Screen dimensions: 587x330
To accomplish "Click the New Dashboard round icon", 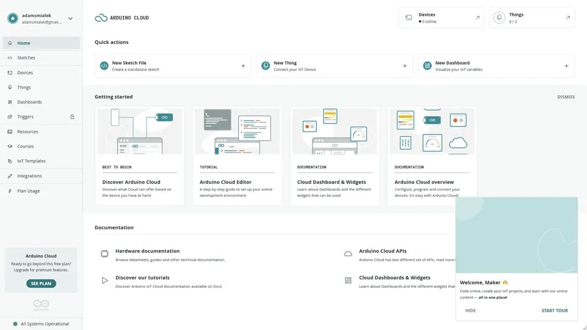I will point(427,66).
